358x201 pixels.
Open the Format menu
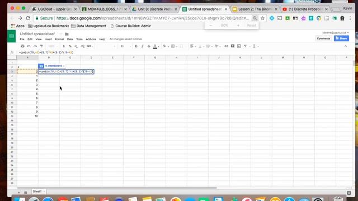pos(59,39)
